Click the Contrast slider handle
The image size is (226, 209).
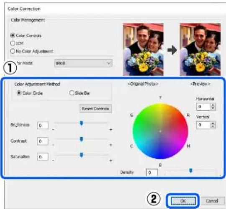click(82, 139)
